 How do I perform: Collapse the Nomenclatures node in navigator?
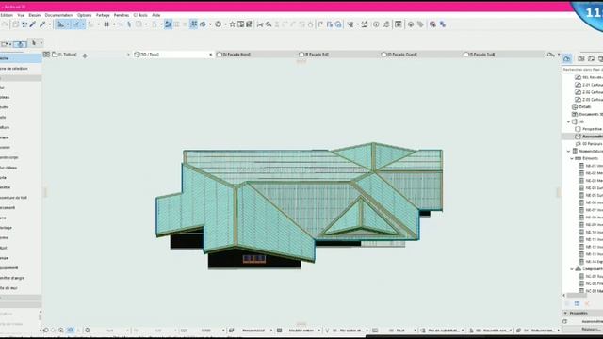pos(569,151)
